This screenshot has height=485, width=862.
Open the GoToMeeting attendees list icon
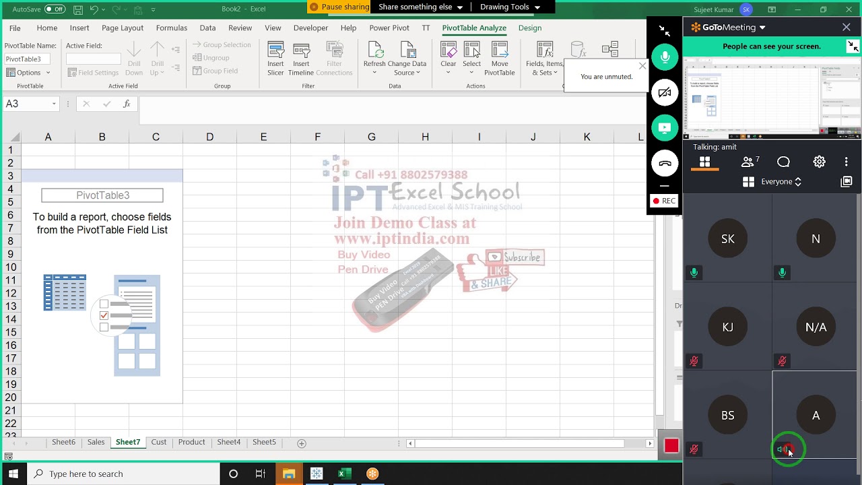(x=750, y=162)
